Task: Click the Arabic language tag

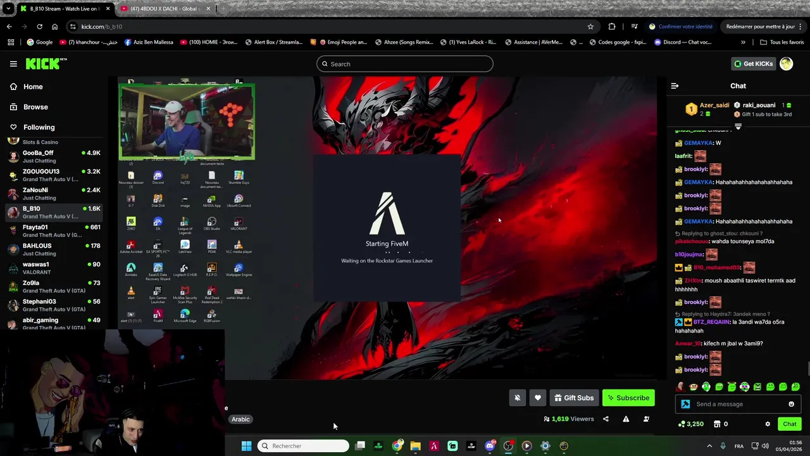Action: [x=240, y=419]
